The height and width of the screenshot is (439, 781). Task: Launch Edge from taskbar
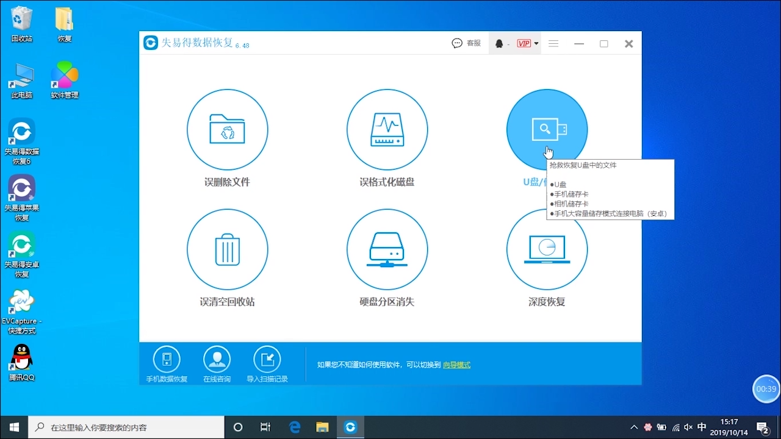click(294, 427)
